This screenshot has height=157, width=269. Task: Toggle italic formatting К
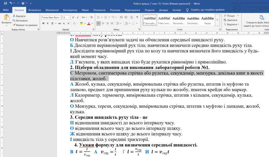[x=48, y=23]
